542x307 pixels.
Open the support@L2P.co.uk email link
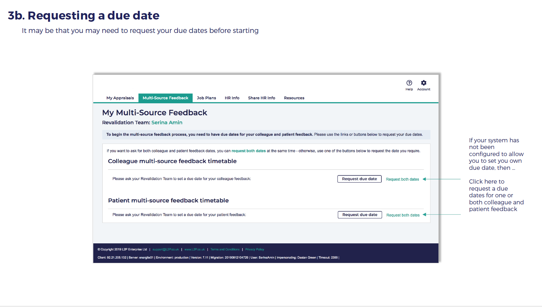[x=165, y=249]
